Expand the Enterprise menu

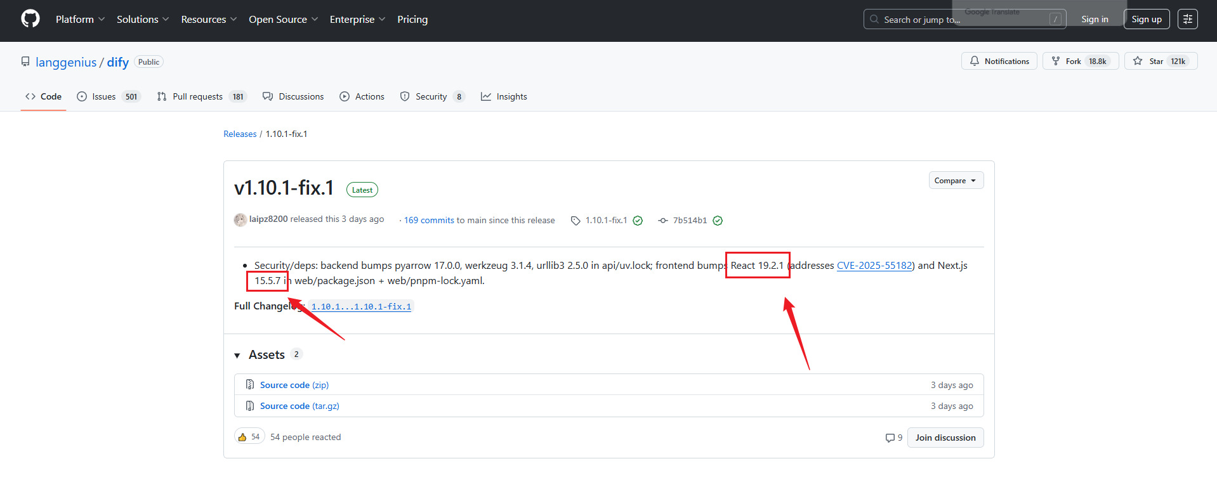[357, 20]
